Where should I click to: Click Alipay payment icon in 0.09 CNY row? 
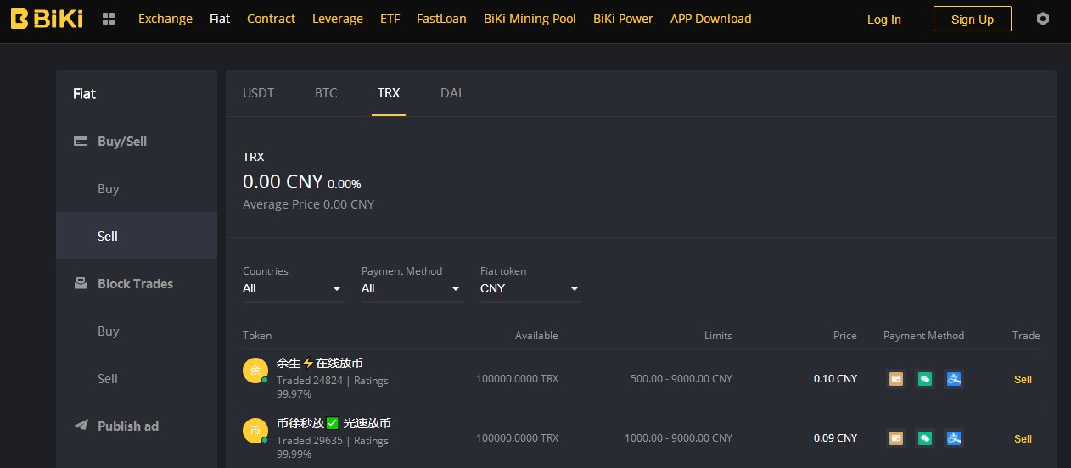pyautogui.click(x=955, y=438)
